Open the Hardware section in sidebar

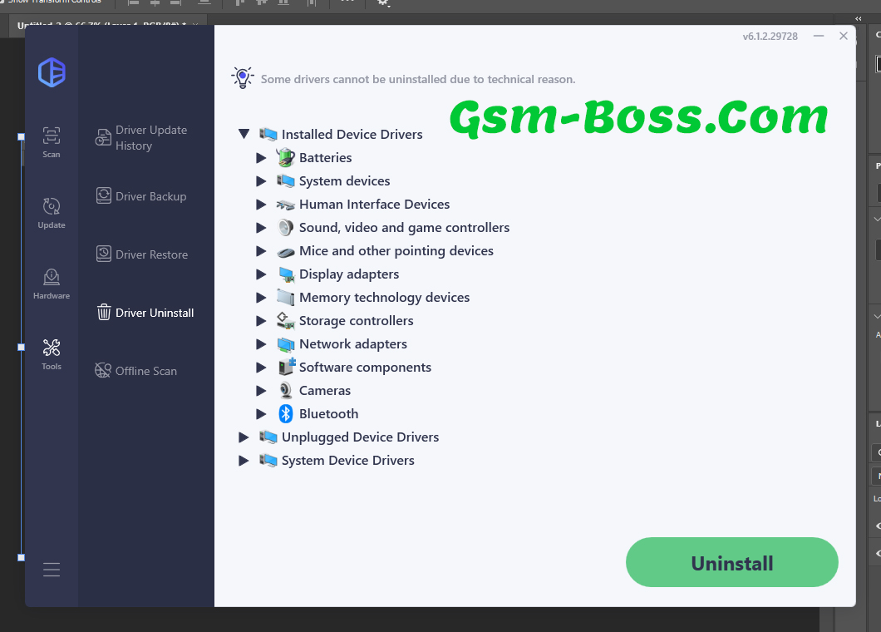(x=52, y=284)
